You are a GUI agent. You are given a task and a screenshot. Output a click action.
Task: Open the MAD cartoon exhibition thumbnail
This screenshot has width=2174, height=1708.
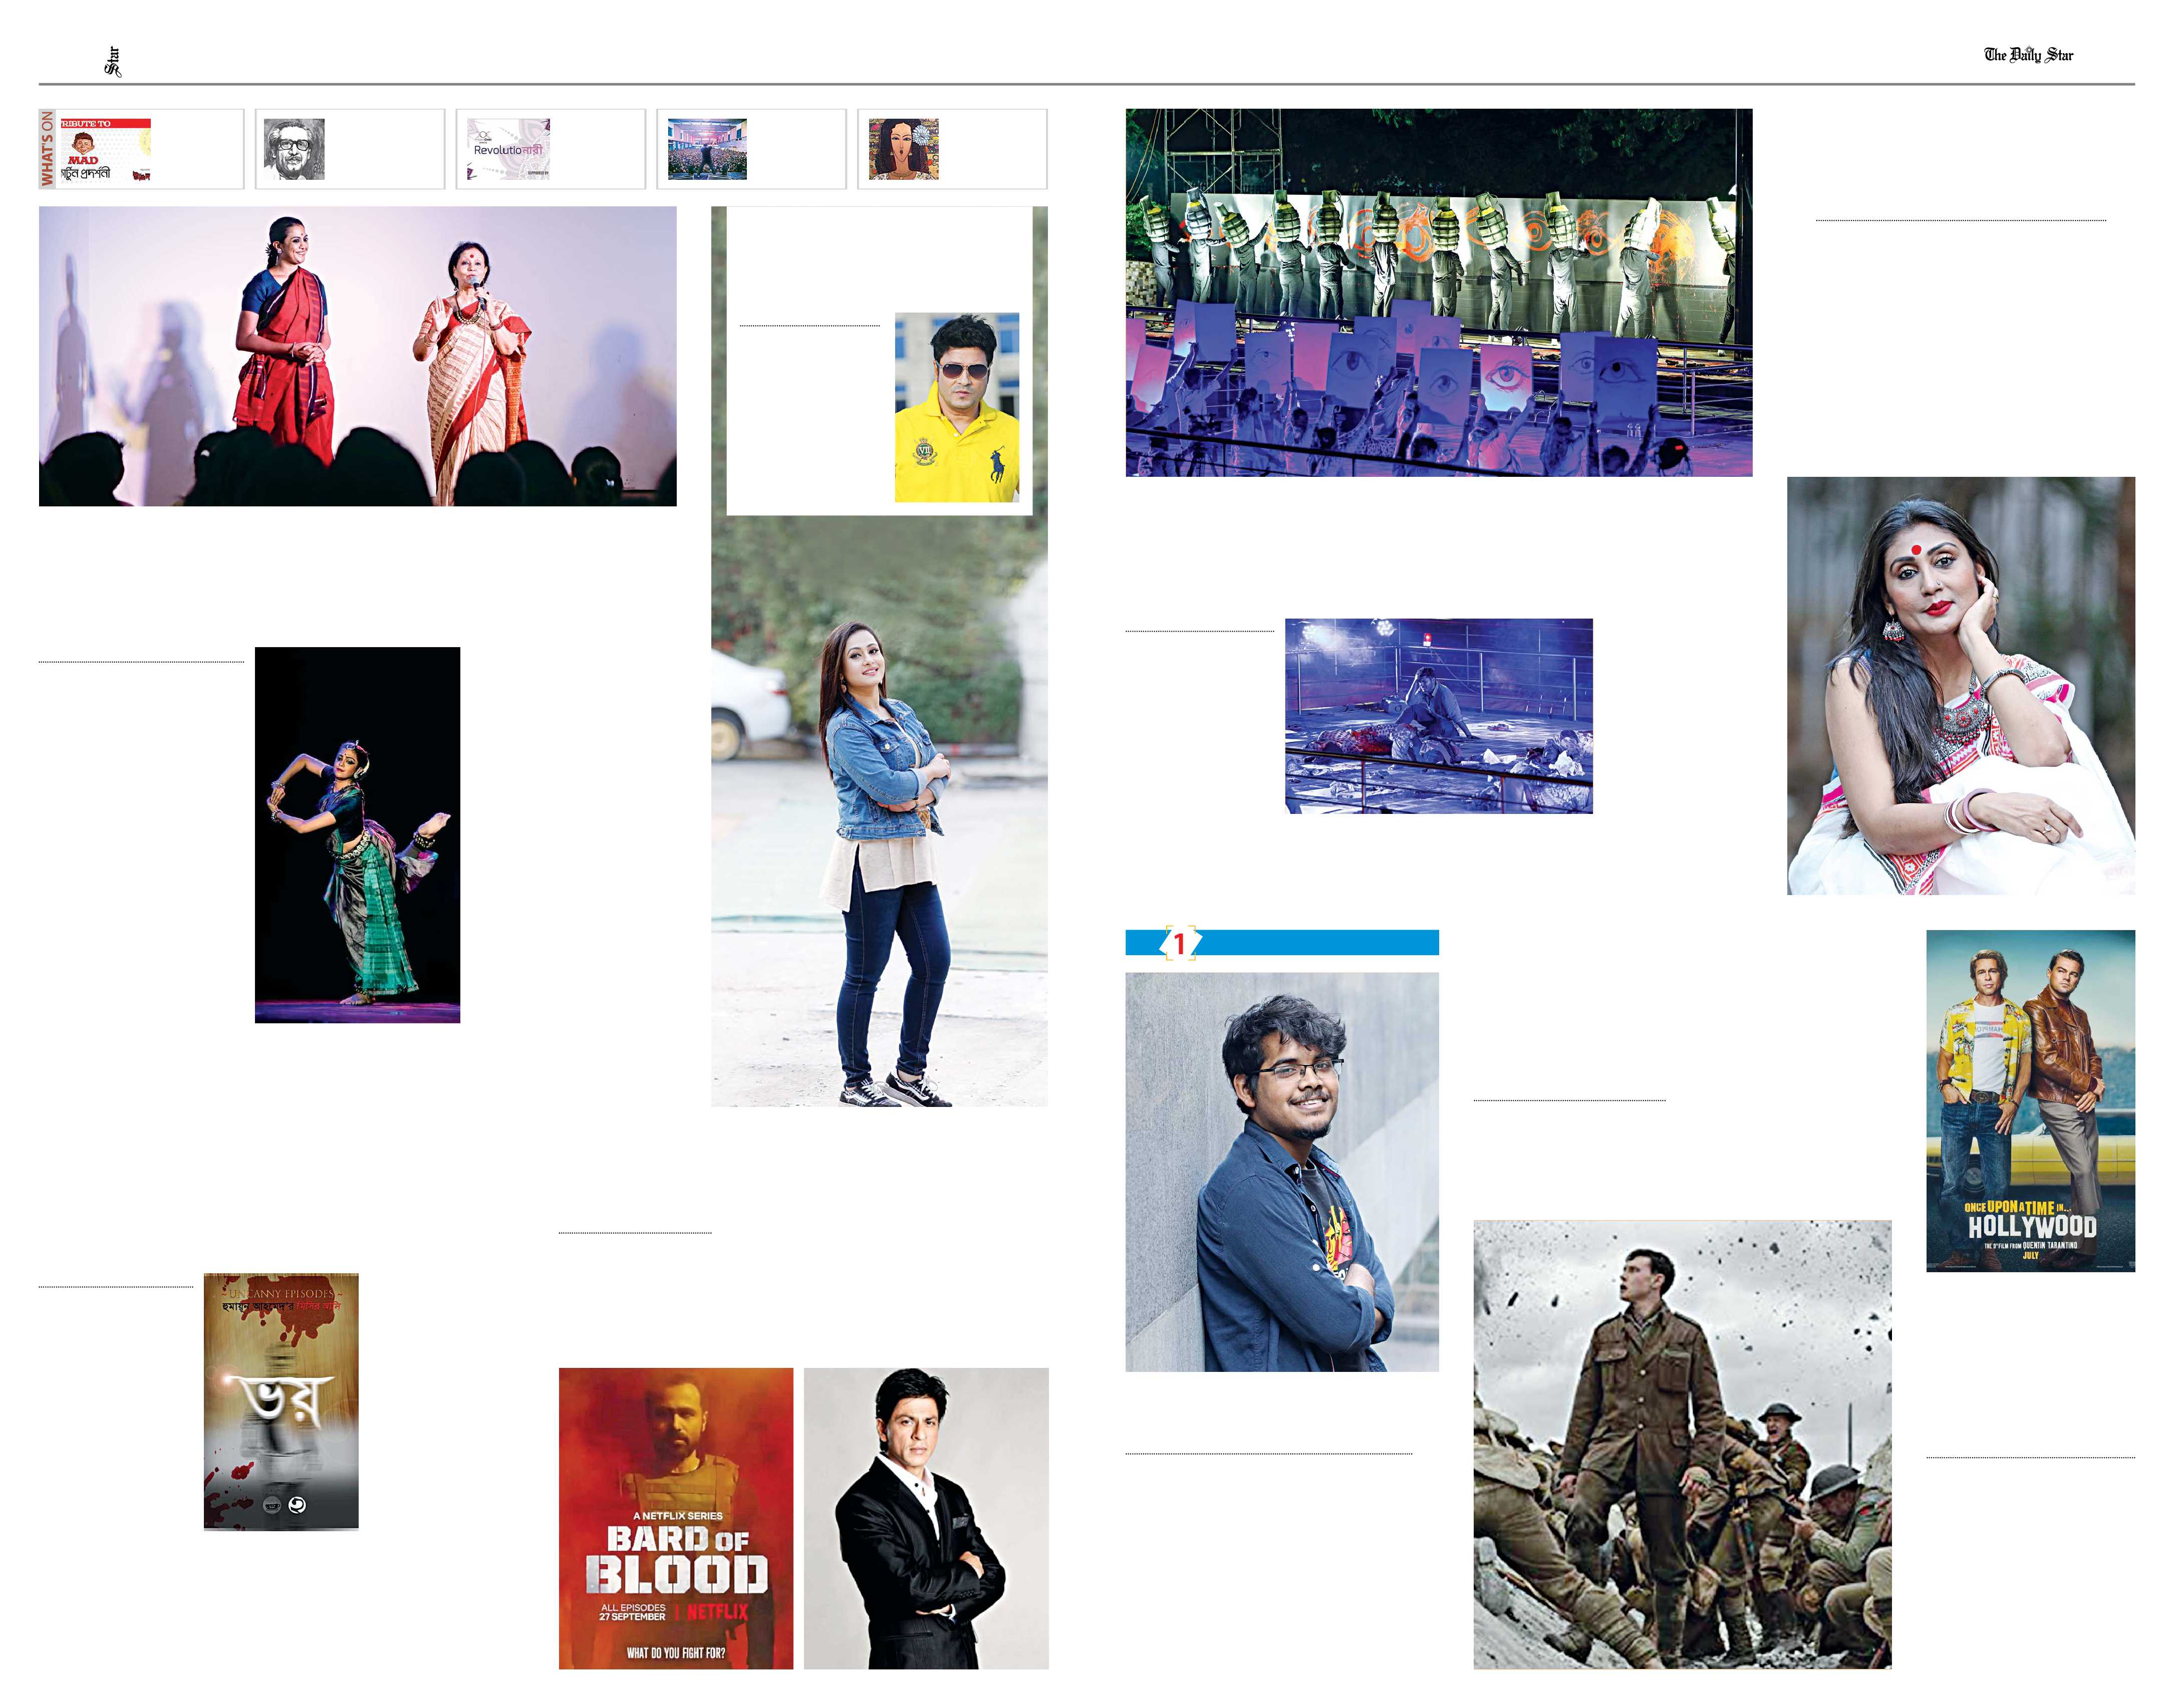[x=105, y=150]
